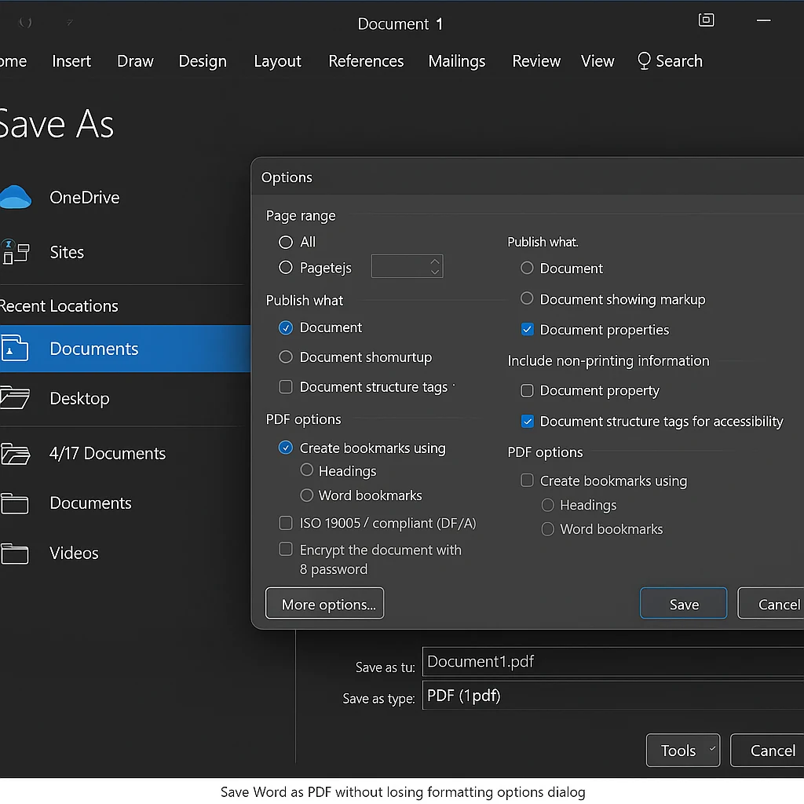Screen dimensions: 804x804
Task: Open the Mailings tab
Action: click(x=457, y=61)
